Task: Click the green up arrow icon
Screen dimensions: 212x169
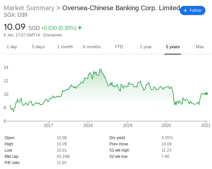Action: (x=80, y=28)
